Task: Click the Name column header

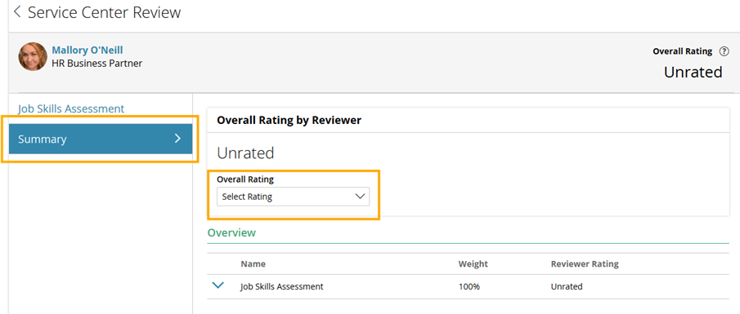Action: click(253, 263)
